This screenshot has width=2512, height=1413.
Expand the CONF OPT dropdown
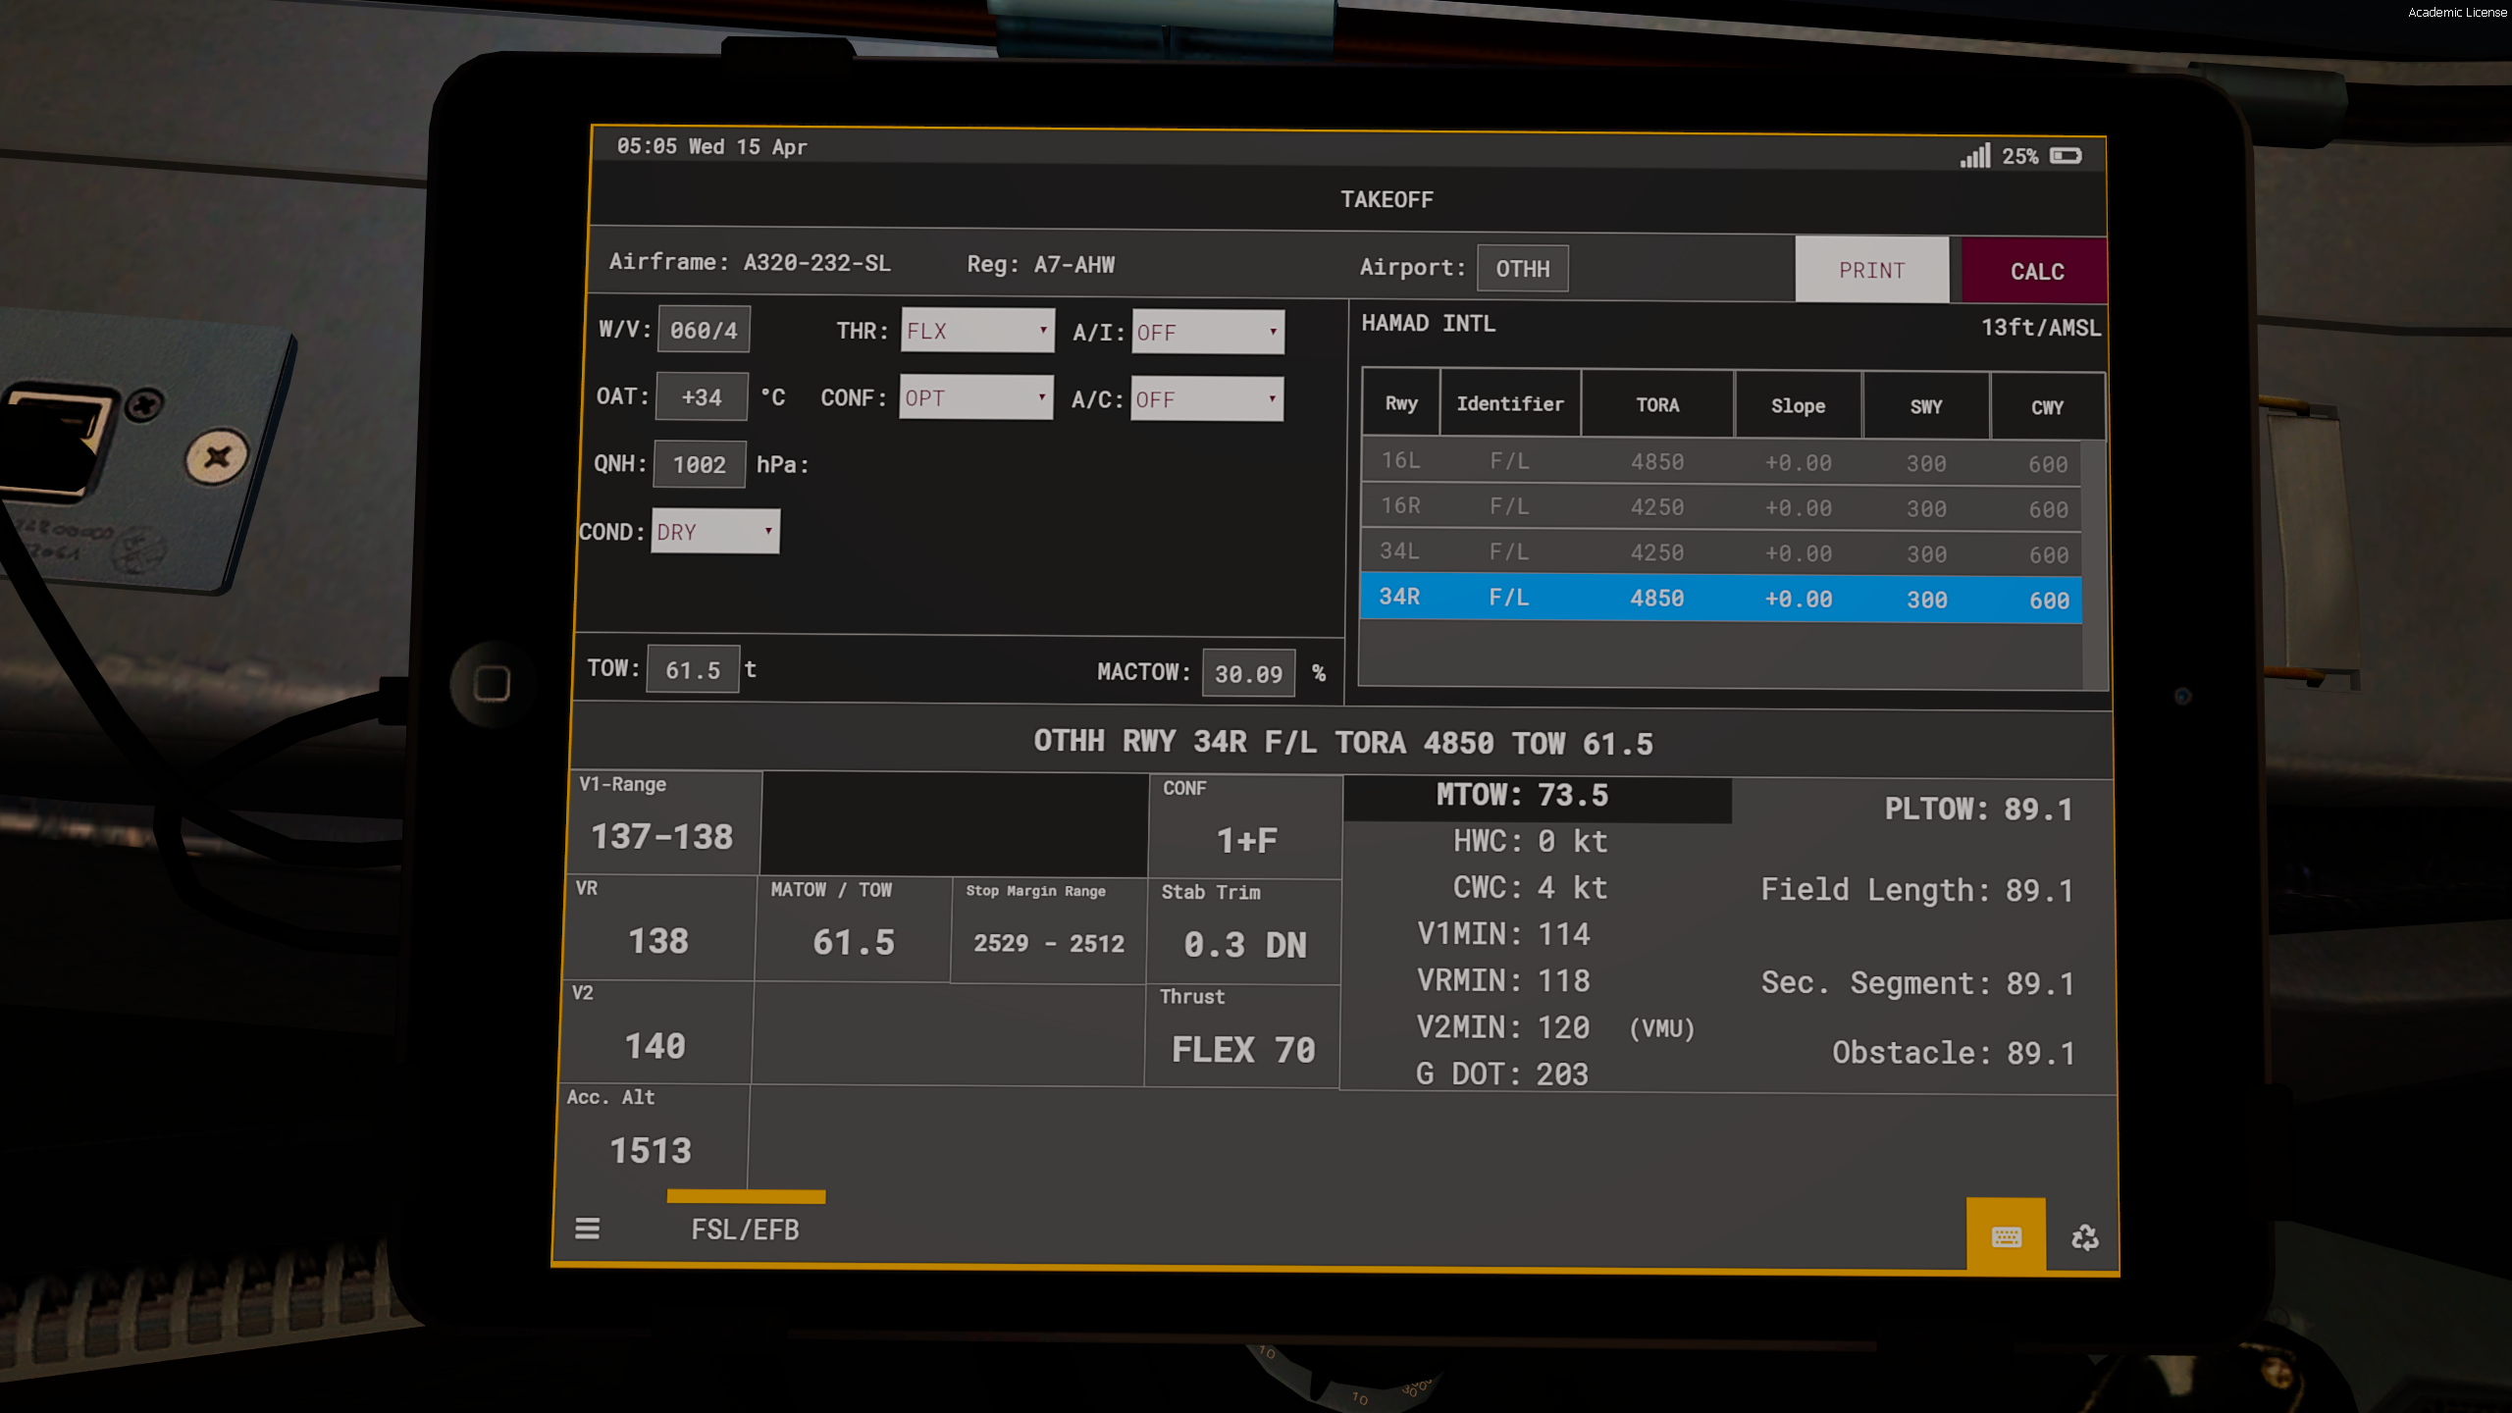coord(975,397)
